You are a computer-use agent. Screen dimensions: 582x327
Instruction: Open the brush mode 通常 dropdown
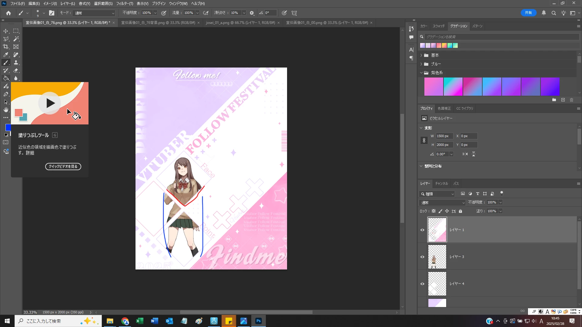pyautogui.click(x=94, y=13)
